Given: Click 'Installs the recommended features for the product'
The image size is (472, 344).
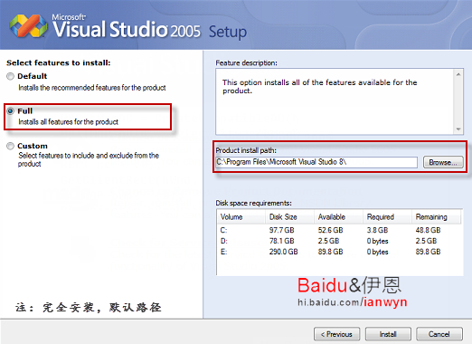Looking at the screenshot, I should [92, 88].
